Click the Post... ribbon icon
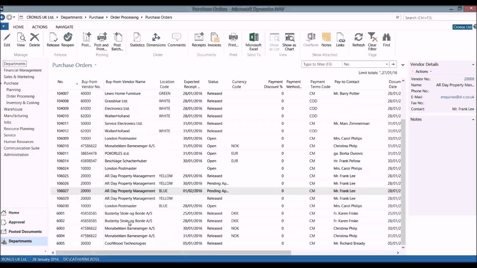The width and height of the screenshot is (477, 268). 86,40
